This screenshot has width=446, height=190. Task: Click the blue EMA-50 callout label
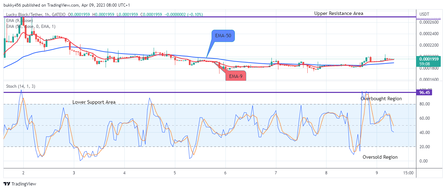click(223, 36)
